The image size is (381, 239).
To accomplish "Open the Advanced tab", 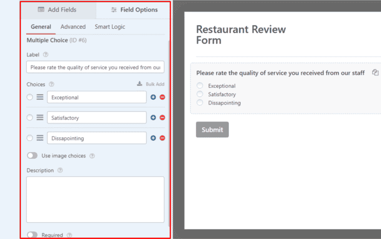I will [x=73, y=27].
